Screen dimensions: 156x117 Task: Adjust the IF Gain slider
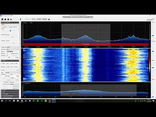point(10,31)
